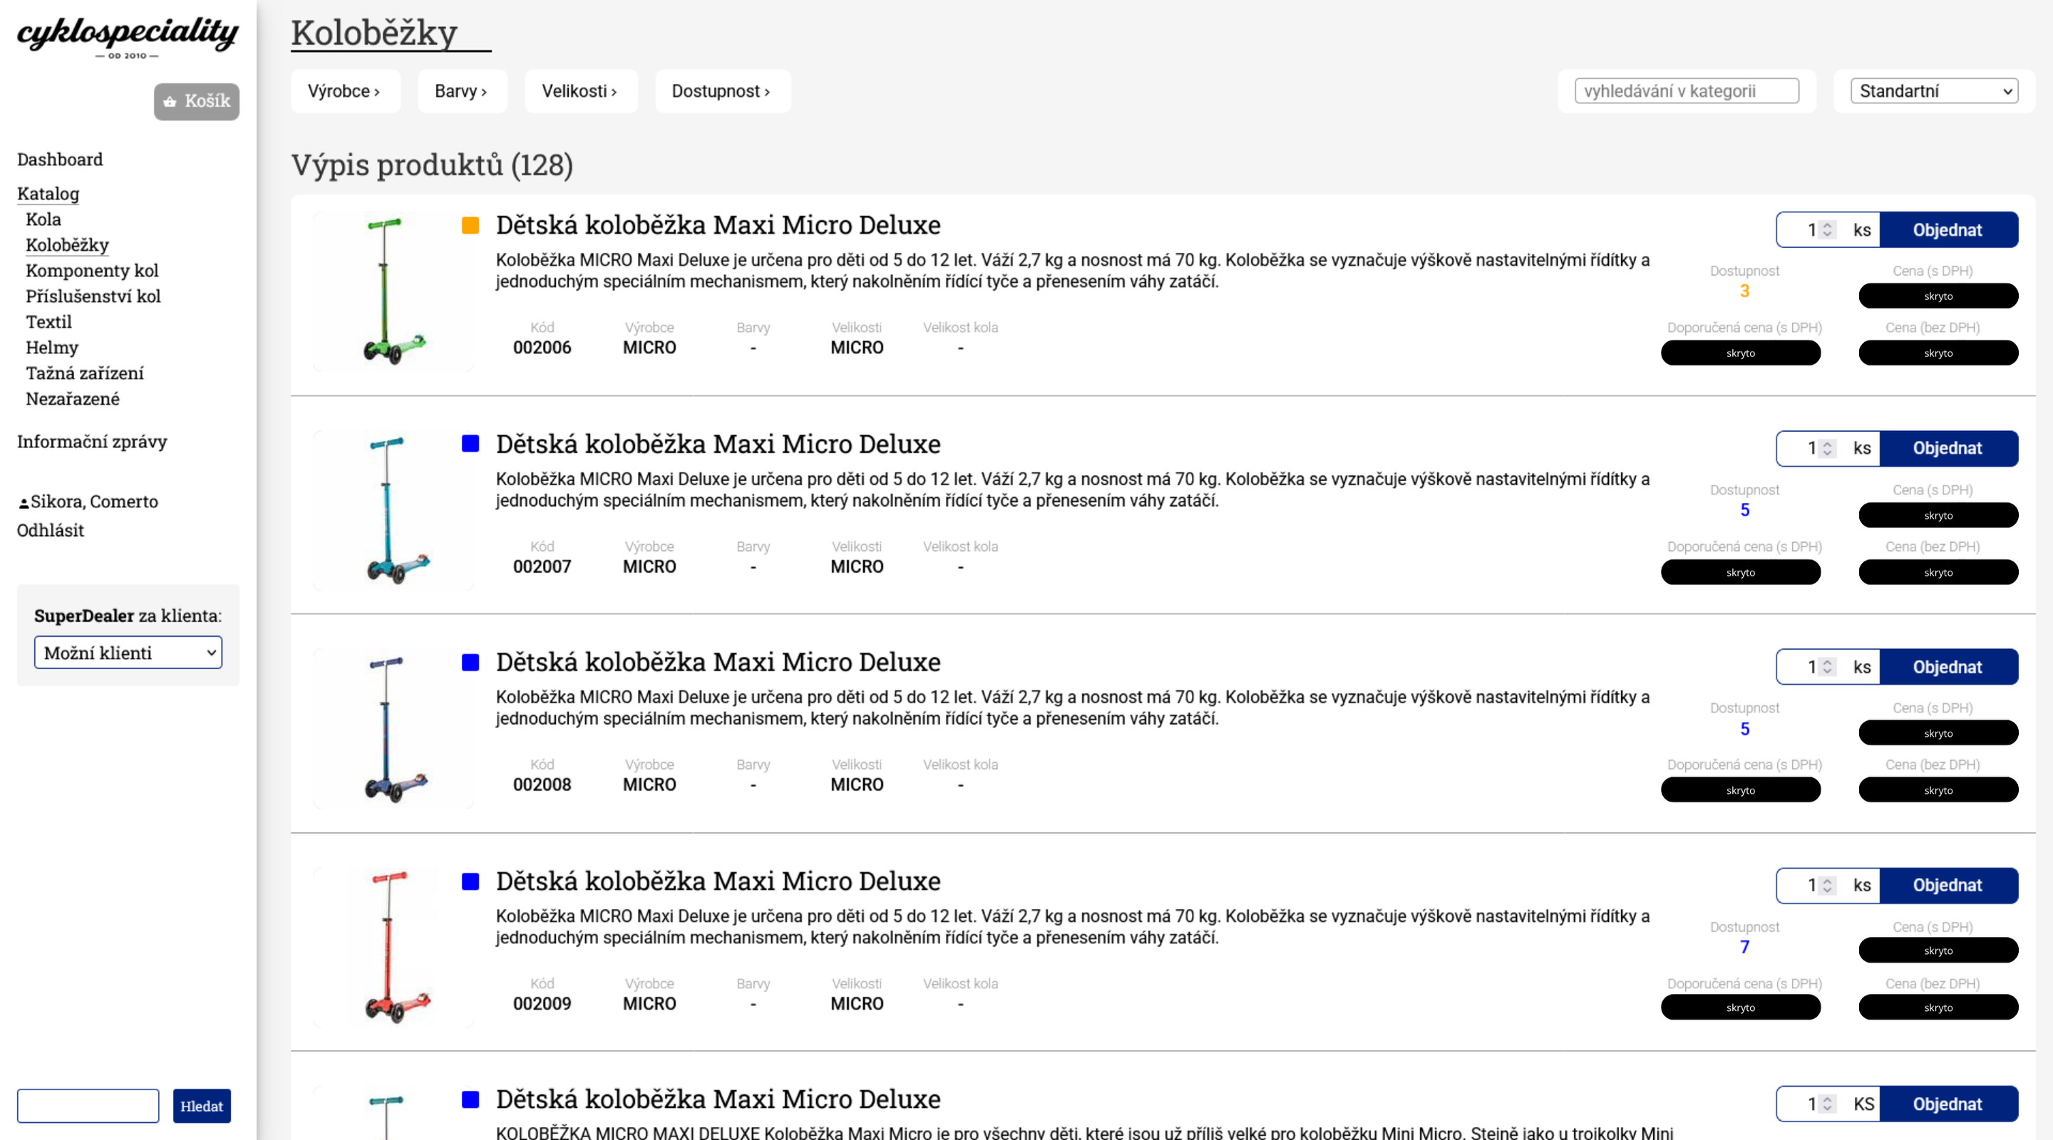Click the blue availability swatch for product 002008
2053x1140 pixels.
tap(470, 662)
